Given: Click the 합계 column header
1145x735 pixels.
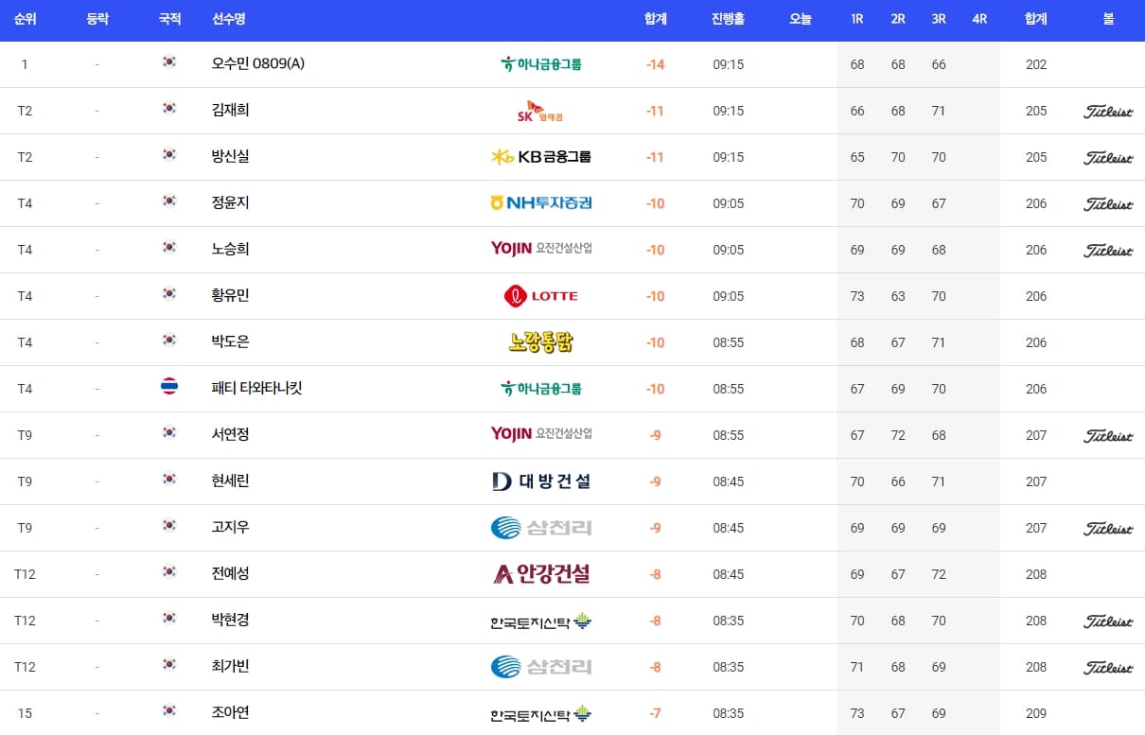Looking at the screenshot, I should (654, 19).
